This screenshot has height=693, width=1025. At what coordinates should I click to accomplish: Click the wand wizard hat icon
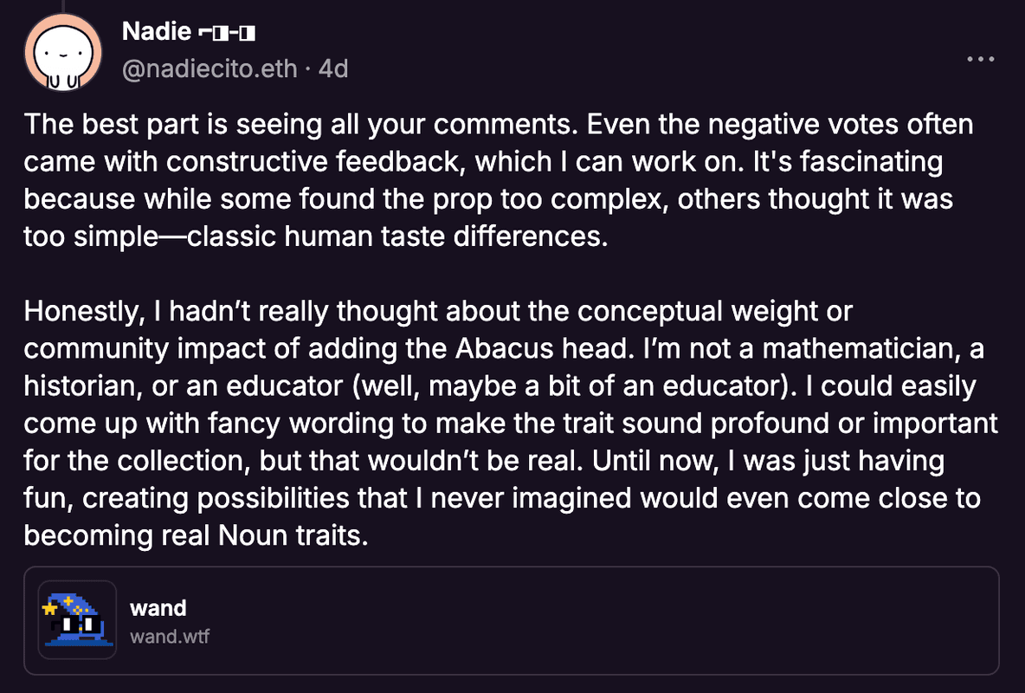77,619
